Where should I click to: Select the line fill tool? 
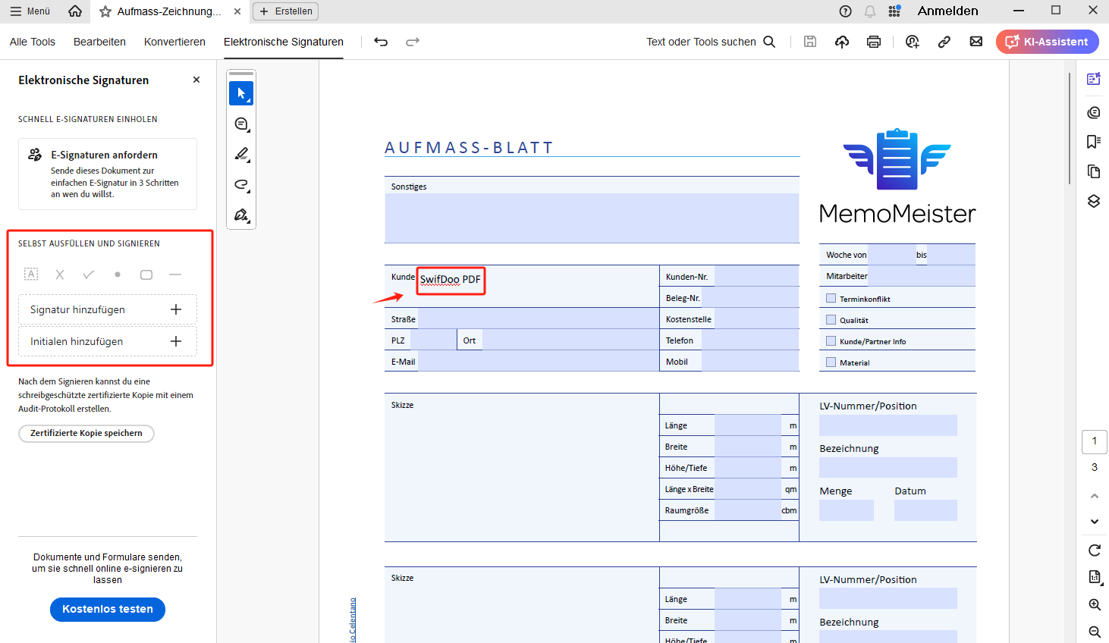click(175, 274)
